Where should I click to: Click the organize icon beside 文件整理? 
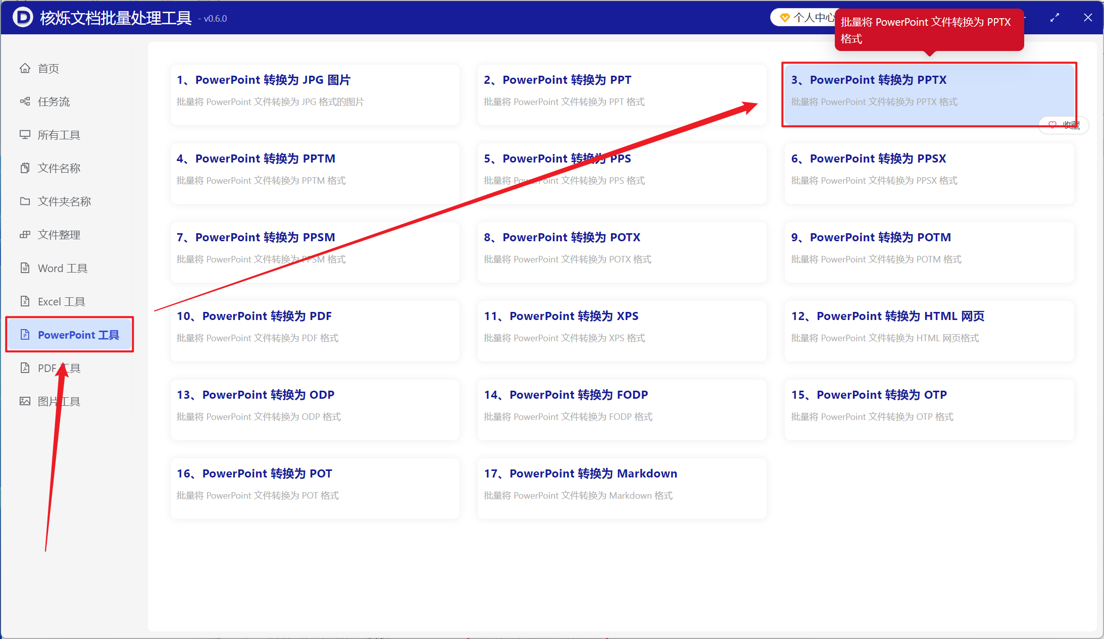coord(25,235)
